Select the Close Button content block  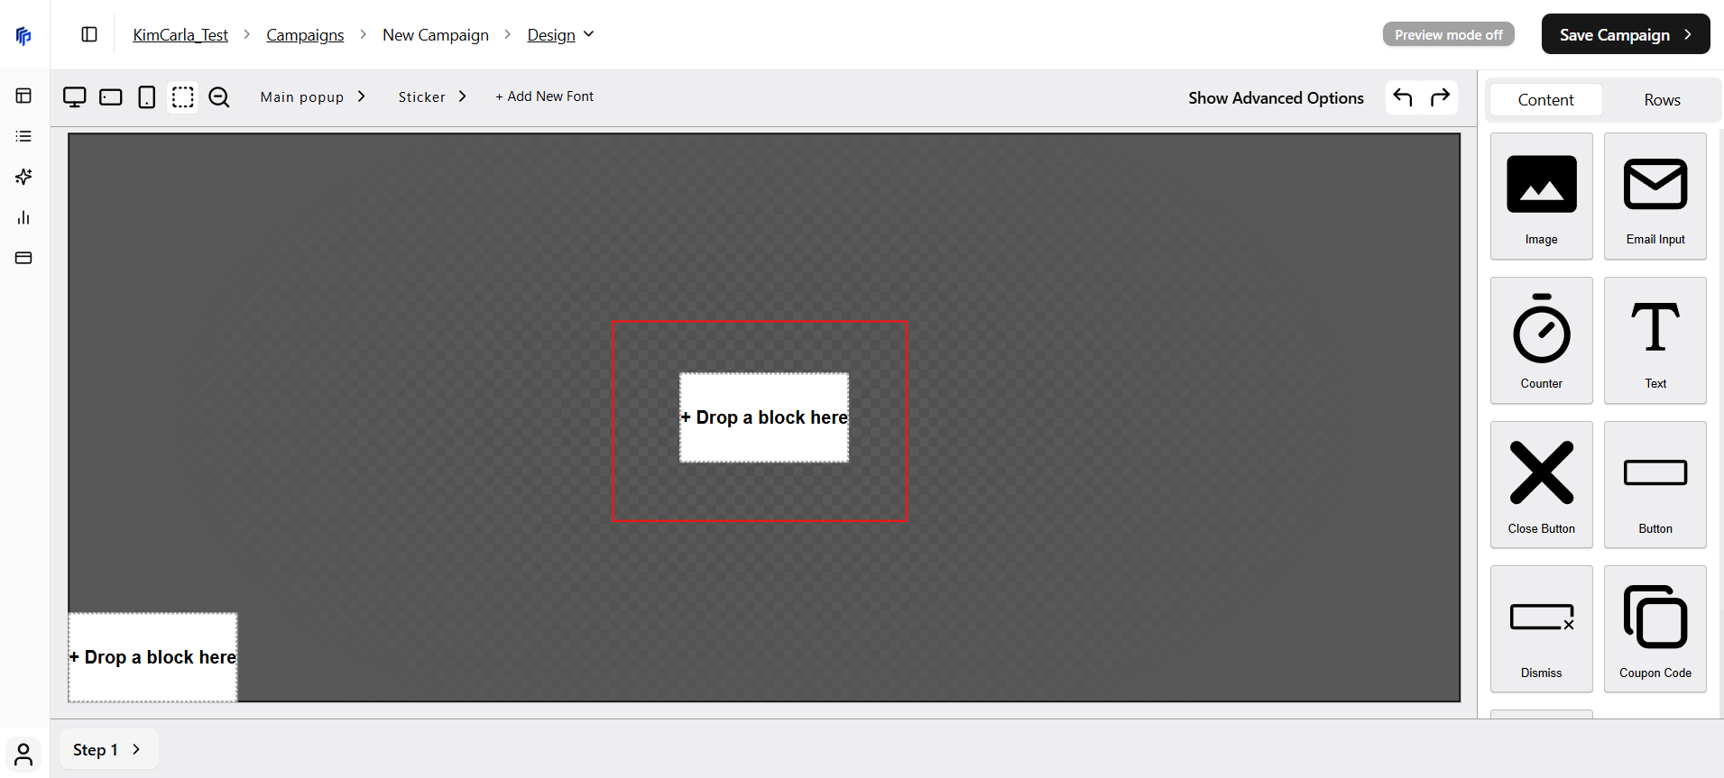[x=1542, y=485]
